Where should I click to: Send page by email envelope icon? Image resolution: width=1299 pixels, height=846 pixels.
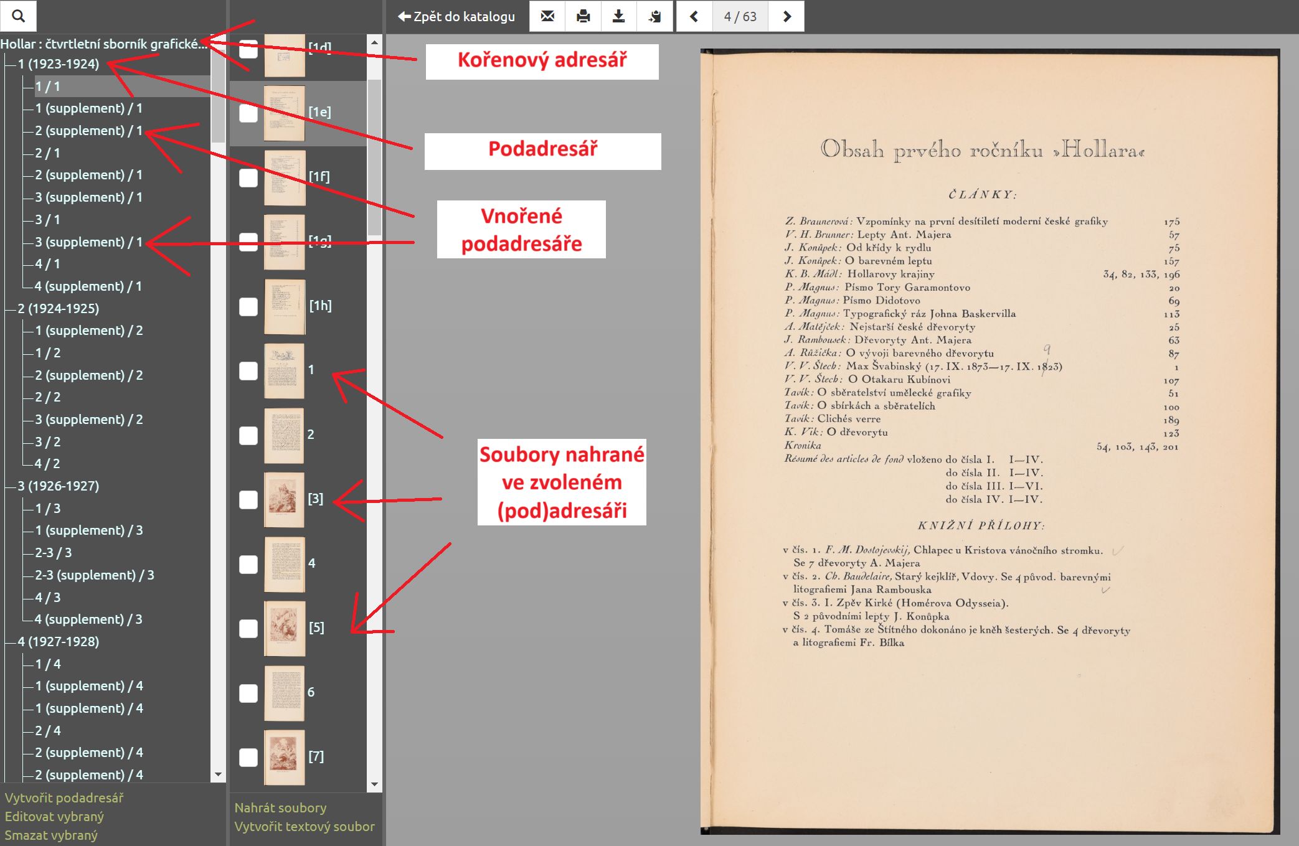pyautogui.click(x=547, y=16)
